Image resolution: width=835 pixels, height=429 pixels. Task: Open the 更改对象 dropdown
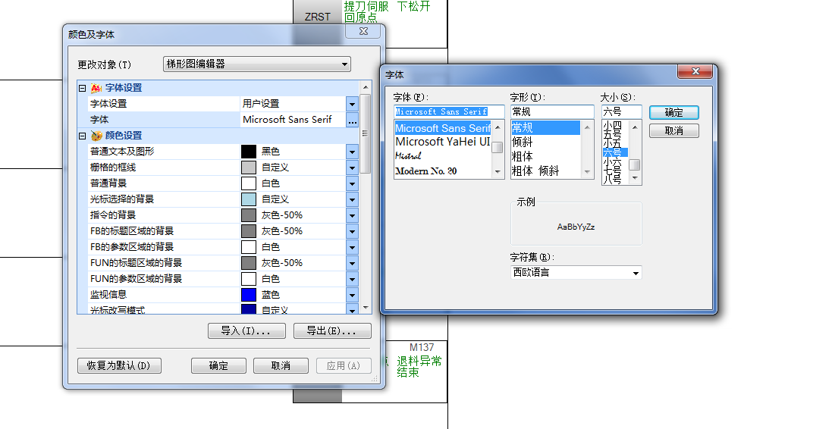point(344,64)
